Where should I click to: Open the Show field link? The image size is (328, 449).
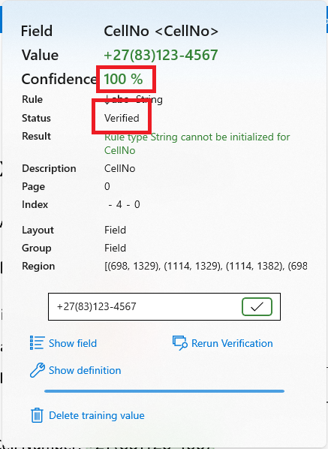click(x=73, y=343)
